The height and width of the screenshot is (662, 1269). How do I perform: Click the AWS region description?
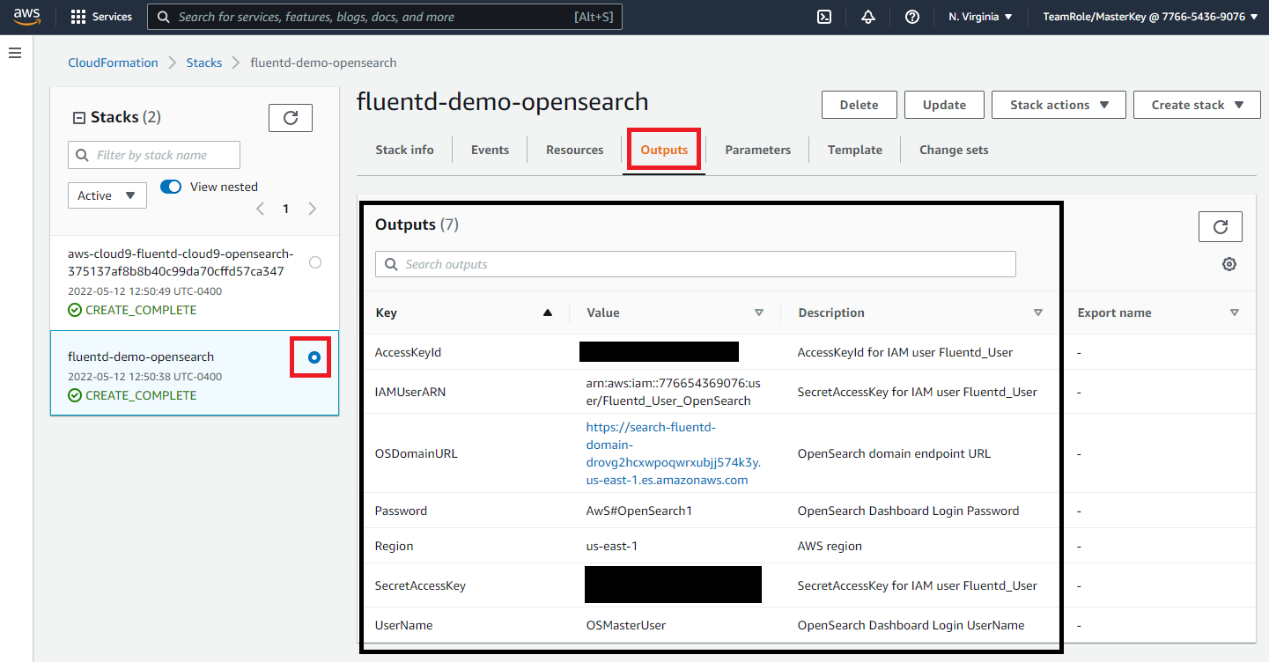pyautogui.click(x=830, y=546)
